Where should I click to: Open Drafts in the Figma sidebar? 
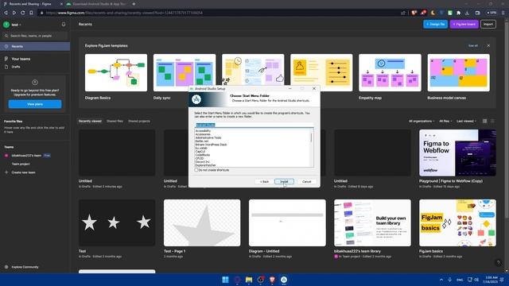coord(16,67)
